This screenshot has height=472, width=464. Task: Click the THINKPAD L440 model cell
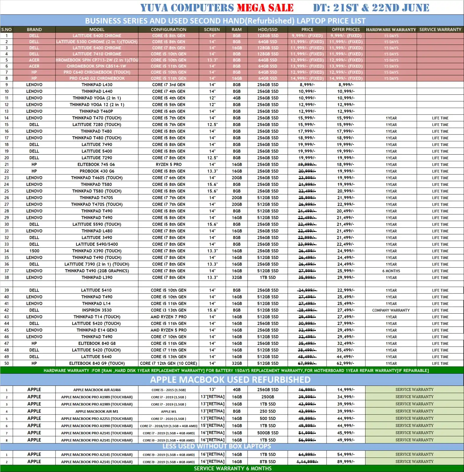point(97,91)
